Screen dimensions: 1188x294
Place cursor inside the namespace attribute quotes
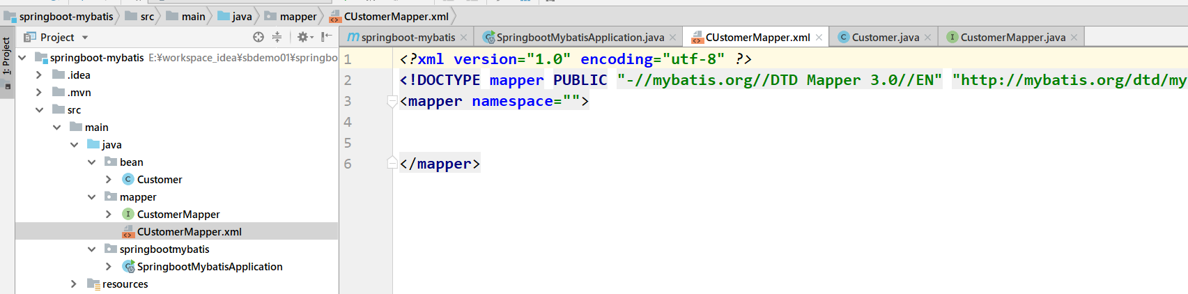(571, 102)
